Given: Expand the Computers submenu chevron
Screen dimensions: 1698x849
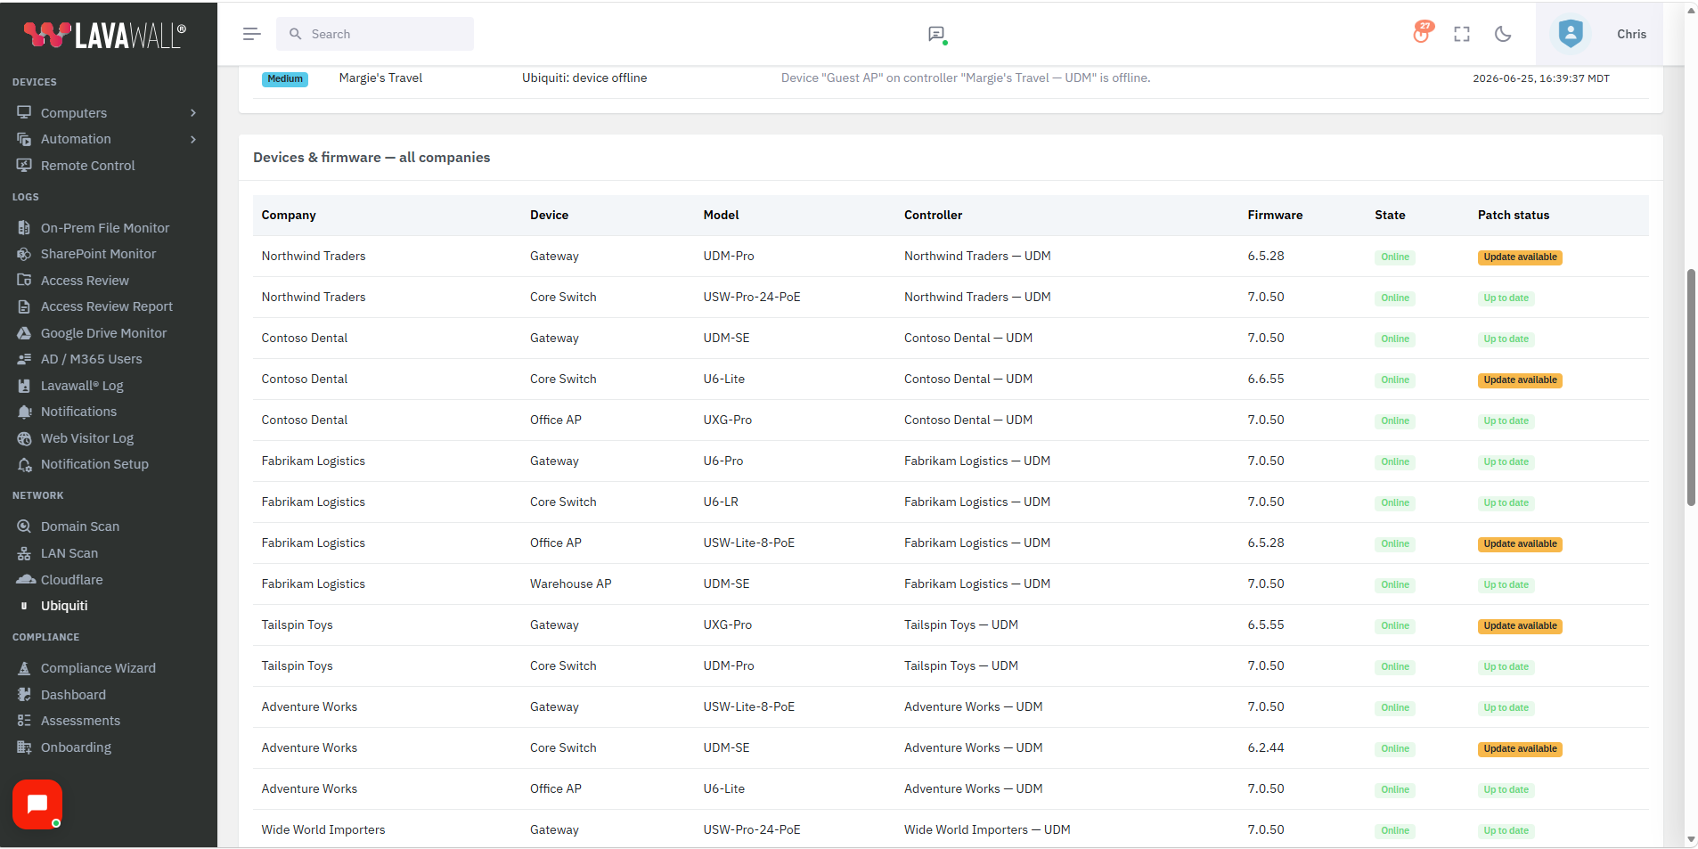Looking at the screenshot, I should click(x=193, y=113).
